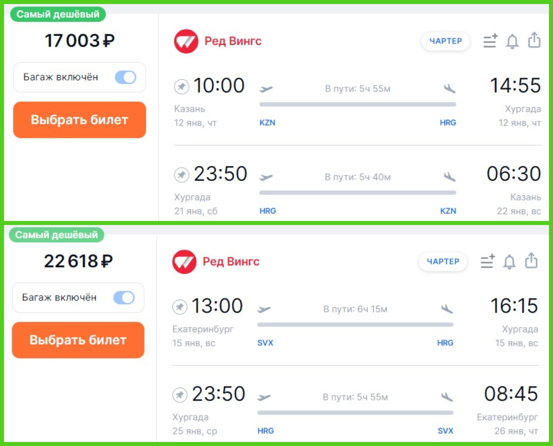Add Yekaterinburg ticket to comparison list
Screen dimensions: 553x446
pos(488,261)
